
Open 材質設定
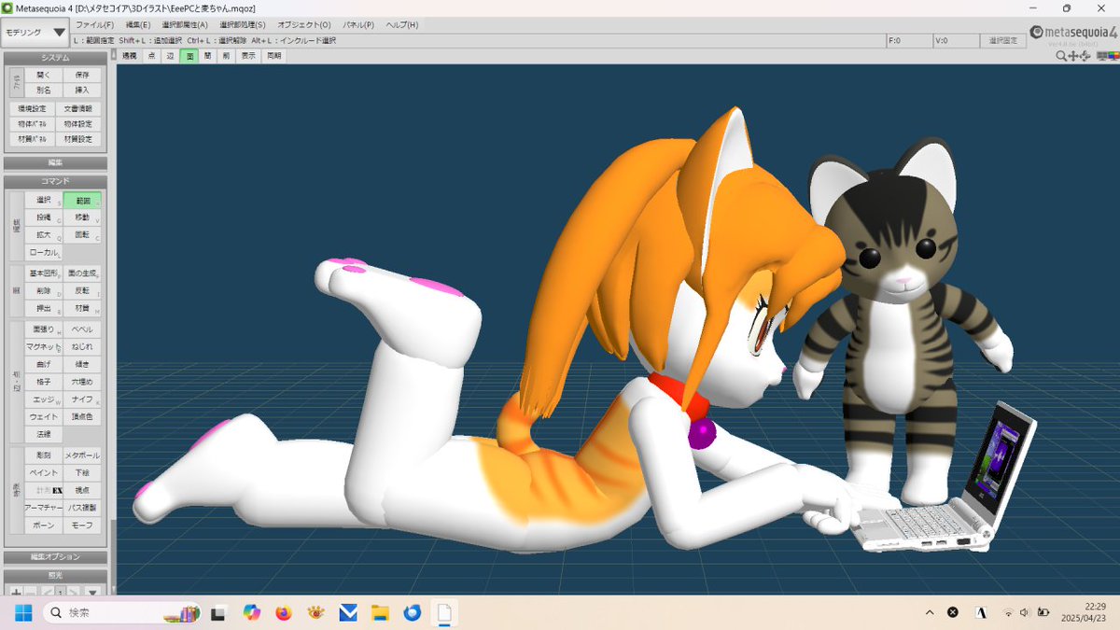(x=78, y=139)
